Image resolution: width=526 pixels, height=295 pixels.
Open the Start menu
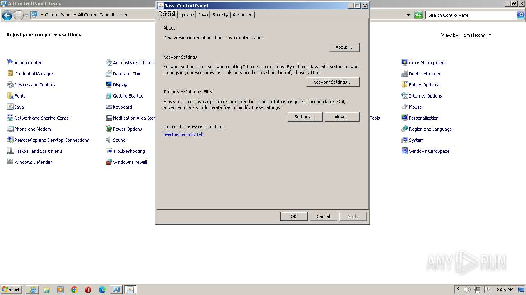coord(12,290)
